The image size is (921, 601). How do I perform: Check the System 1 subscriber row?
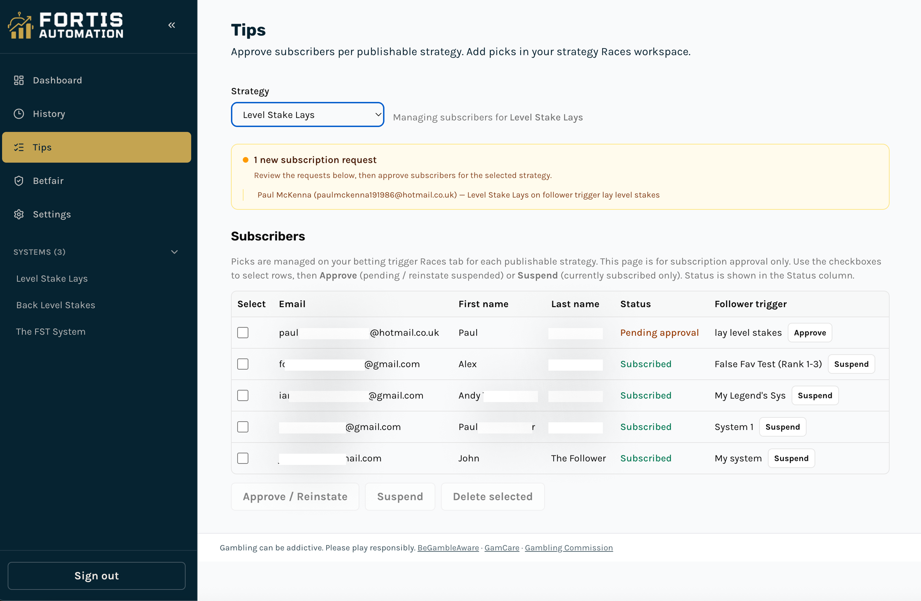(x=242, y=427)
